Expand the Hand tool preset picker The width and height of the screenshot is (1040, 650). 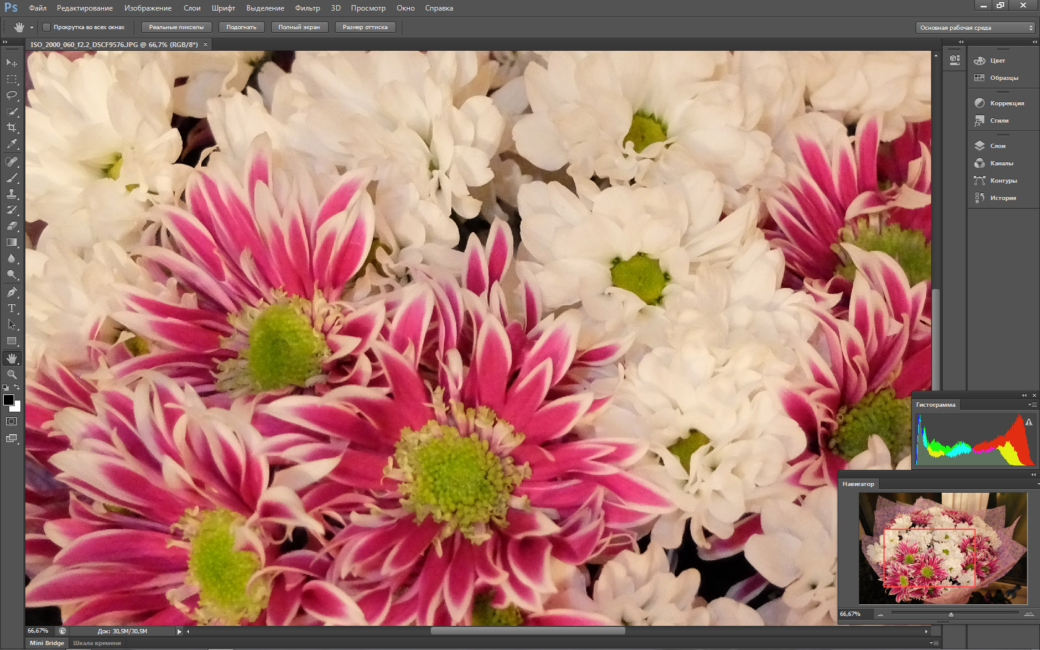tap(32, 27)
